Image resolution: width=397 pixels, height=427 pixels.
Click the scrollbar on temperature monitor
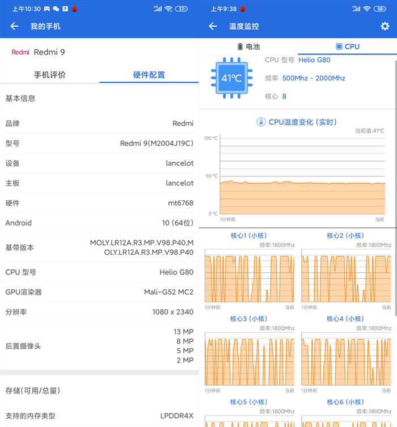(x=396, y=188)
